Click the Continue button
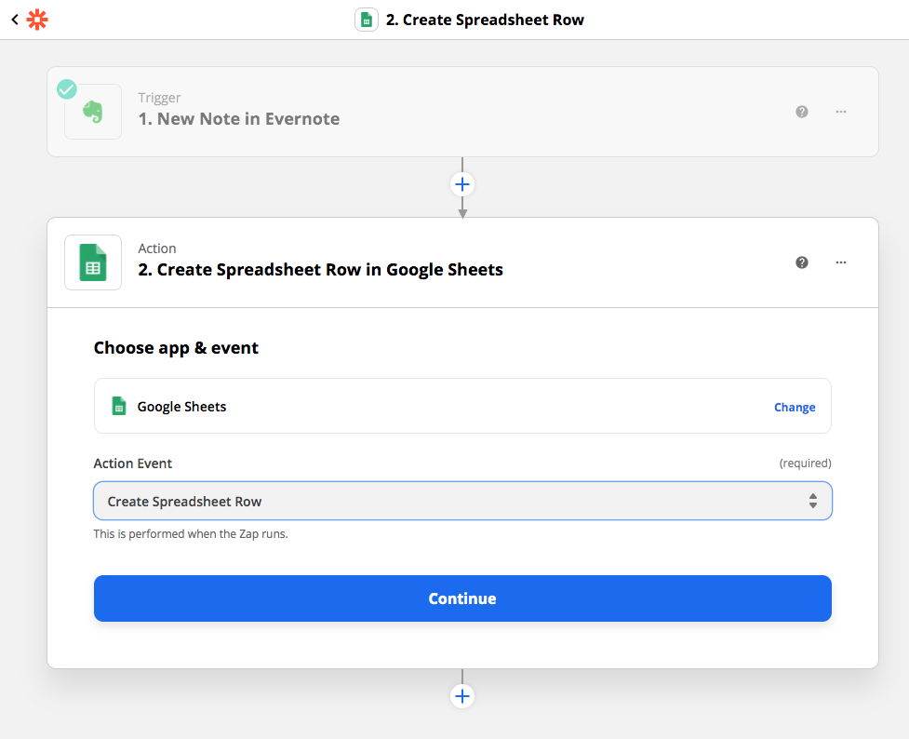This screenshot has height=739, width=909. 462,598
